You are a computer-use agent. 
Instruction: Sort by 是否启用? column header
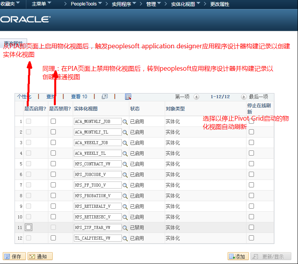pyautogui.click(x=35, y=109)
